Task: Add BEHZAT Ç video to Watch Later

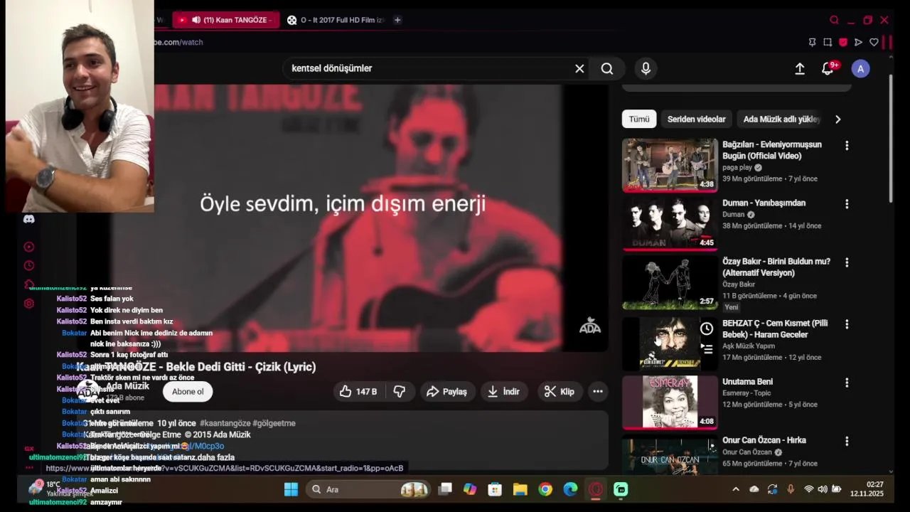Action: point(707,329)
